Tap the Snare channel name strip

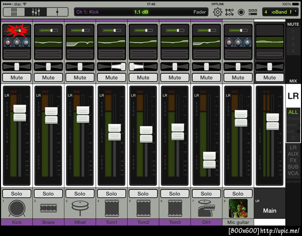(48, 222)
